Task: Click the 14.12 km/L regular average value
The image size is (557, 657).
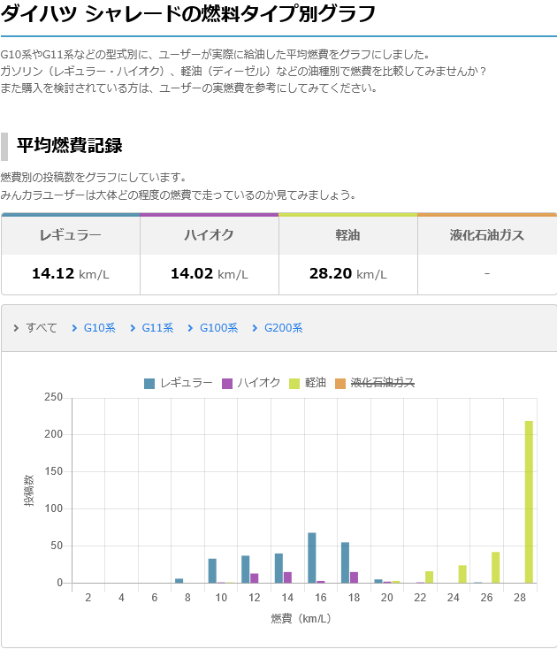Action: [70, 274]
